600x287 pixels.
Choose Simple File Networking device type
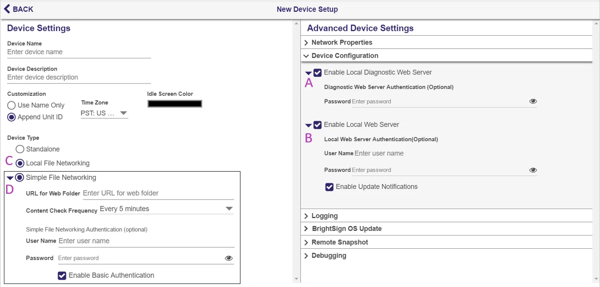(x=20, y=178)
